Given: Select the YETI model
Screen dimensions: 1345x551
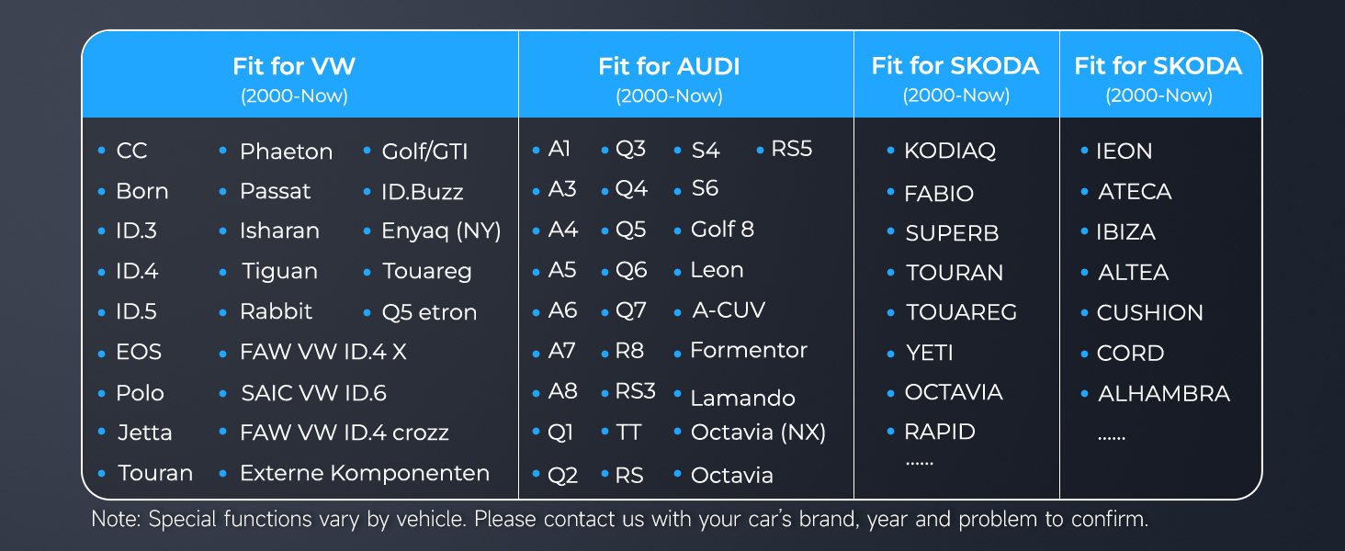Looking at the screenshot, I should (929, 353).
